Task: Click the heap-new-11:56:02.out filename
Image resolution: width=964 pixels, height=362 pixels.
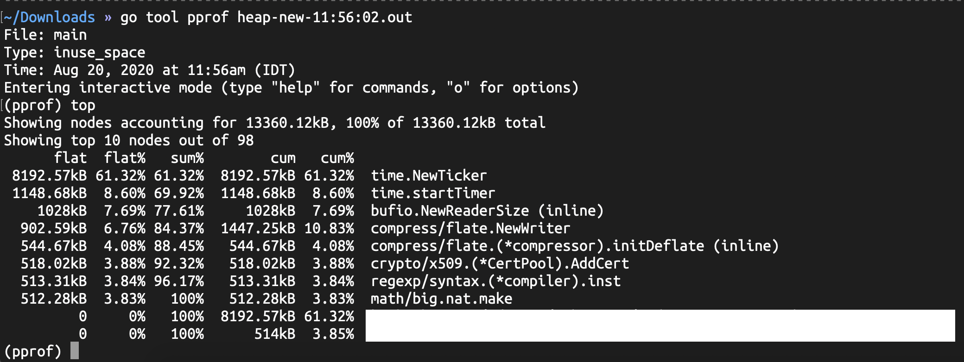Action: [x=324, y=18]
